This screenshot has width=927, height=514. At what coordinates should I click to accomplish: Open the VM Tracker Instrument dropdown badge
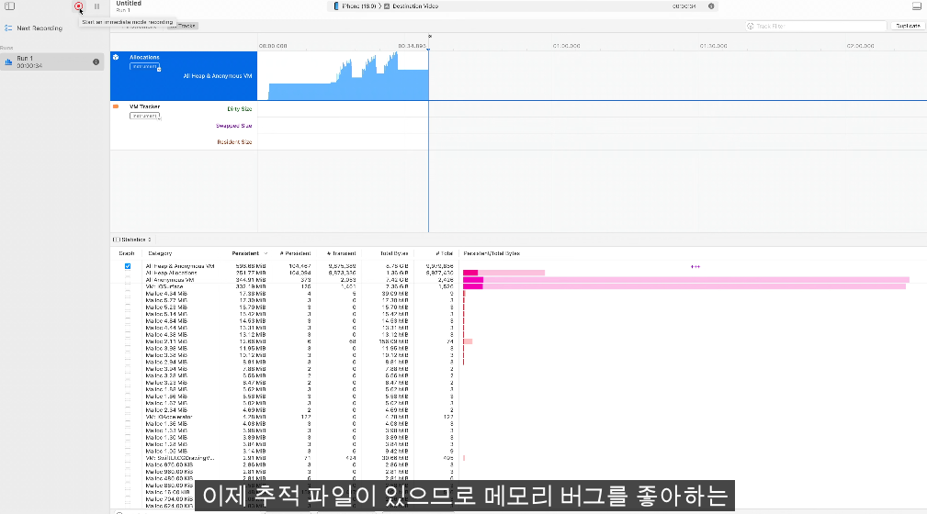pyautogui.click(x=145, y=116)
